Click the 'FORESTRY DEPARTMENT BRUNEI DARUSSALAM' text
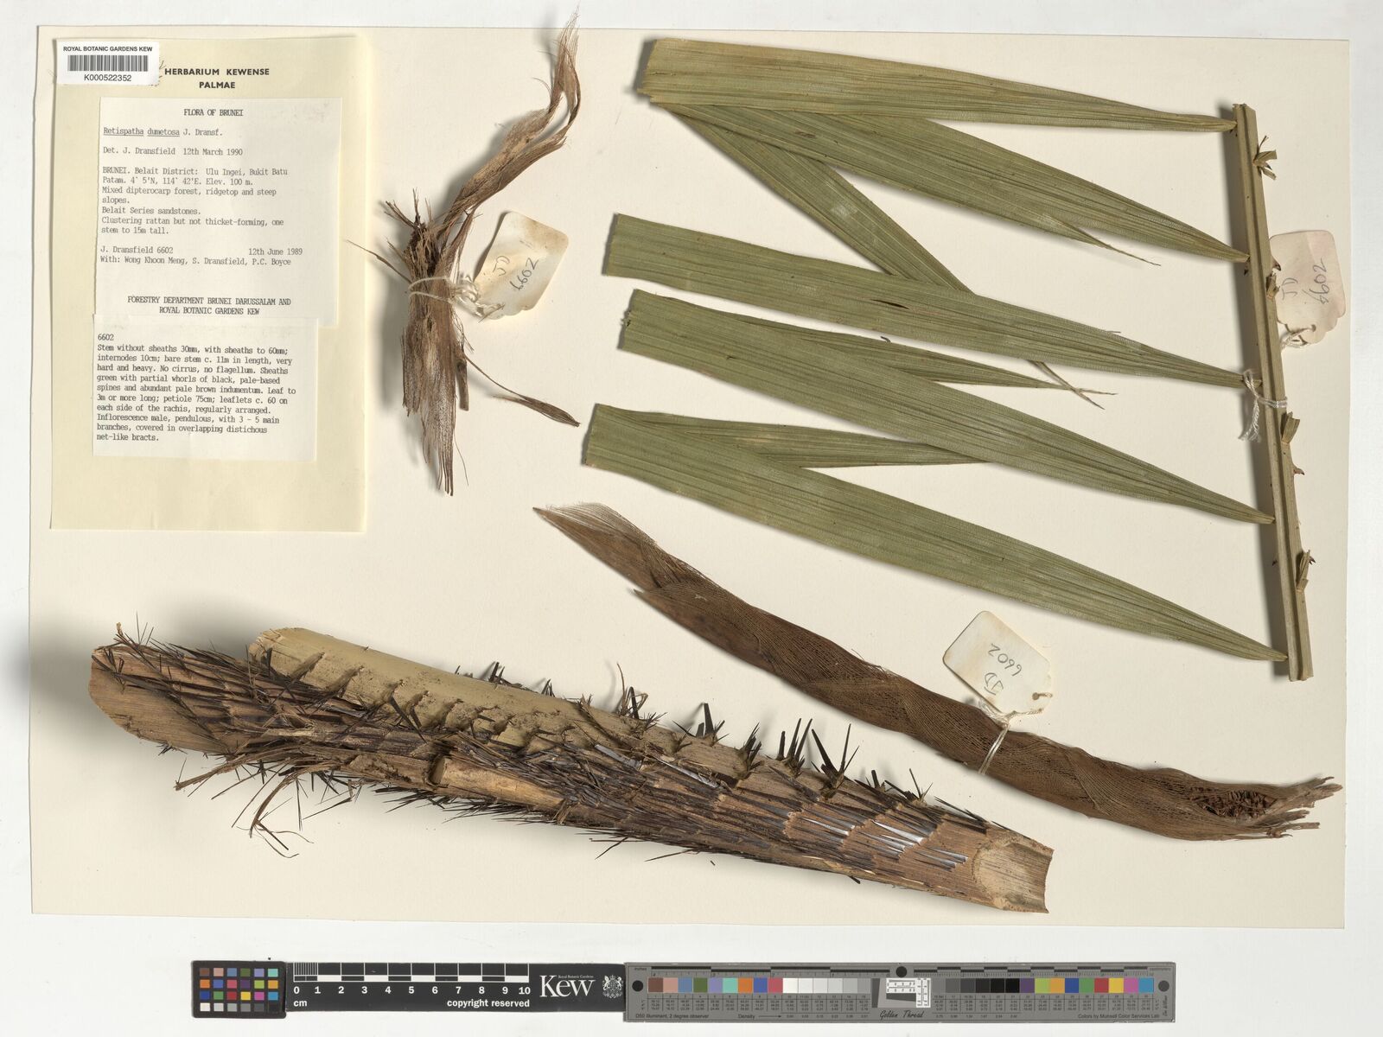Screen dimensions: 1383x1037 coord(208,301)
